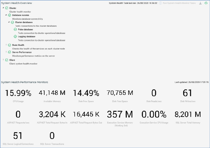Click the Pulse database status check icon
The image size is (210, 148).
[x=15, y=29]
